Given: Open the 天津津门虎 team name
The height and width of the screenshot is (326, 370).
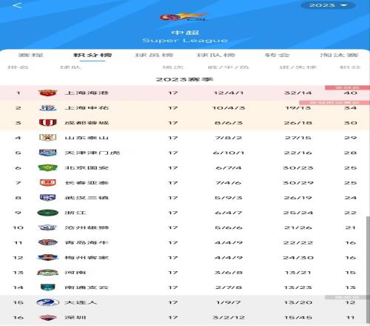Looking at the screenshot, I should coord(92,153).
